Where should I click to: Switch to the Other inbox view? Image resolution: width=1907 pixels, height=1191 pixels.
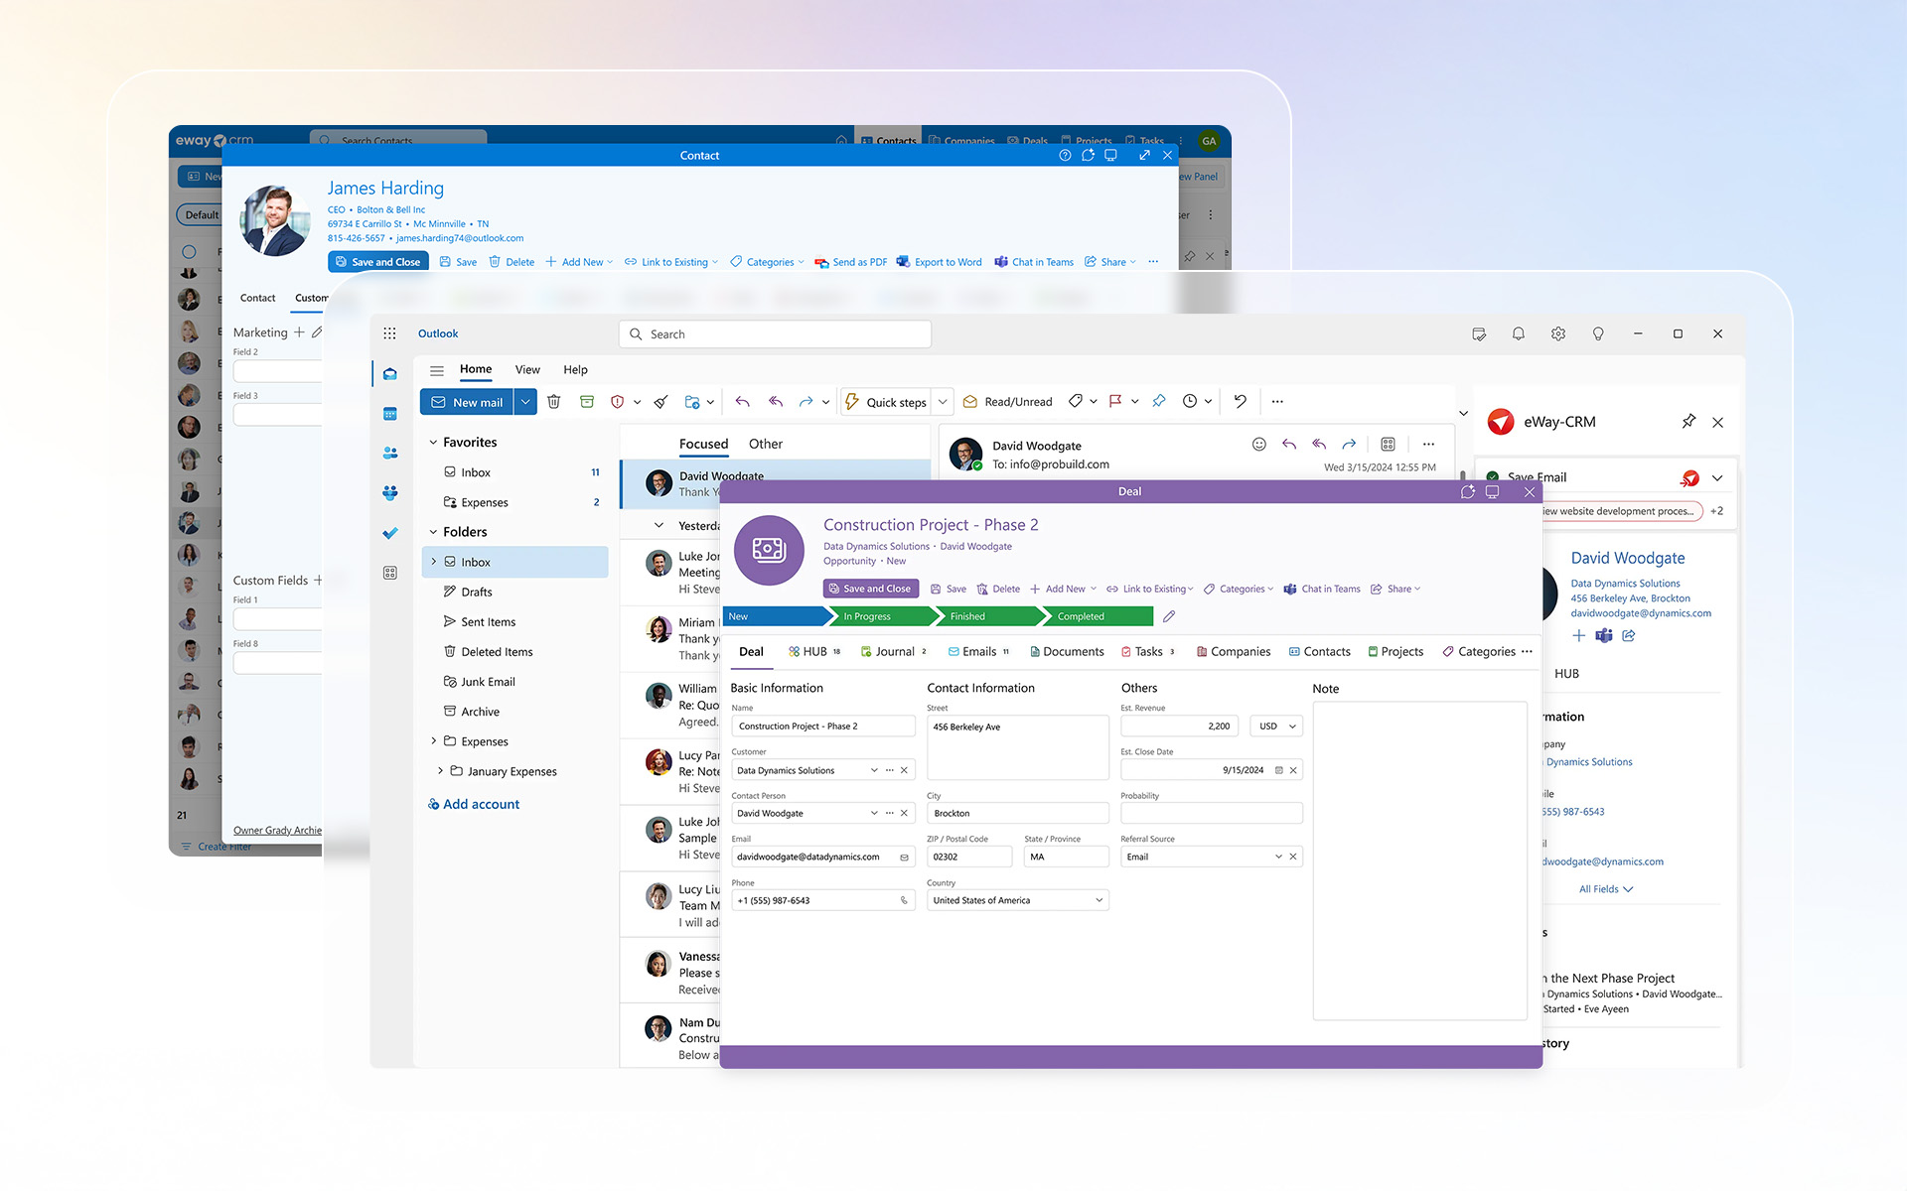(765, 444)
